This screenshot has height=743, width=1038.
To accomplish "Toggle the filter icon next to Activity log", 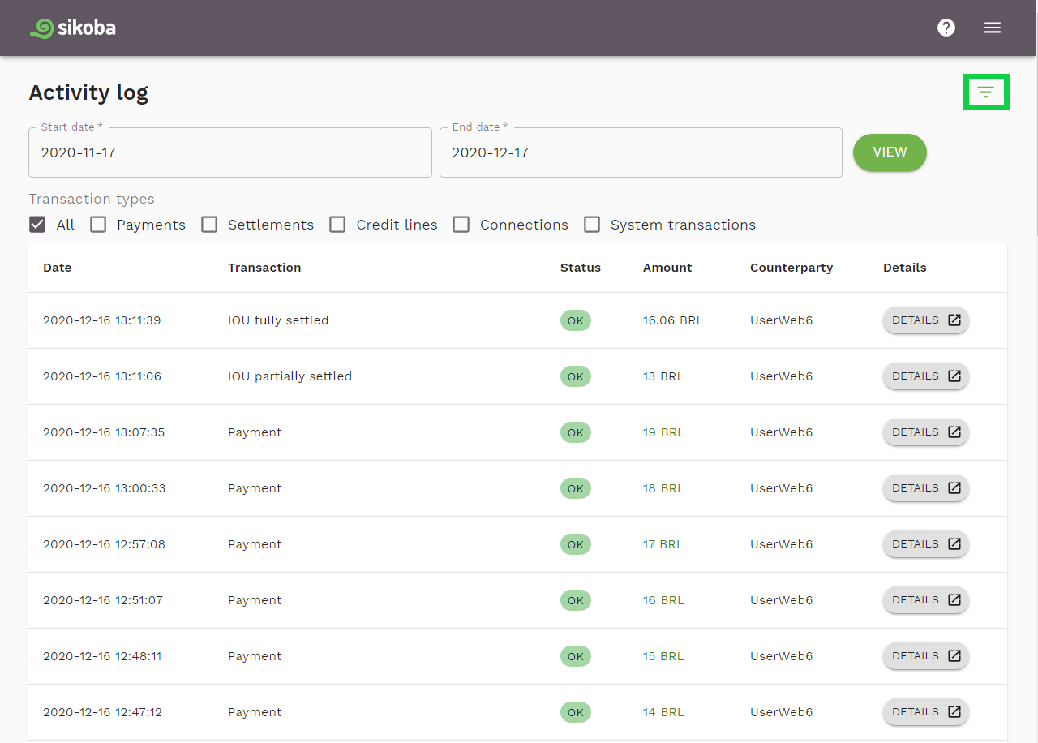I will 986,92.
